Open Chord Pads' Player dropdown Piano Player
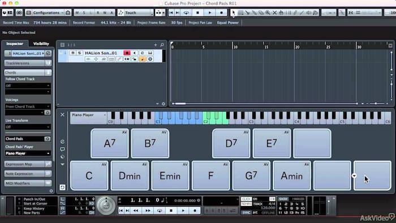The height and width of the screenshot is (223, 396). click(28, 153)
